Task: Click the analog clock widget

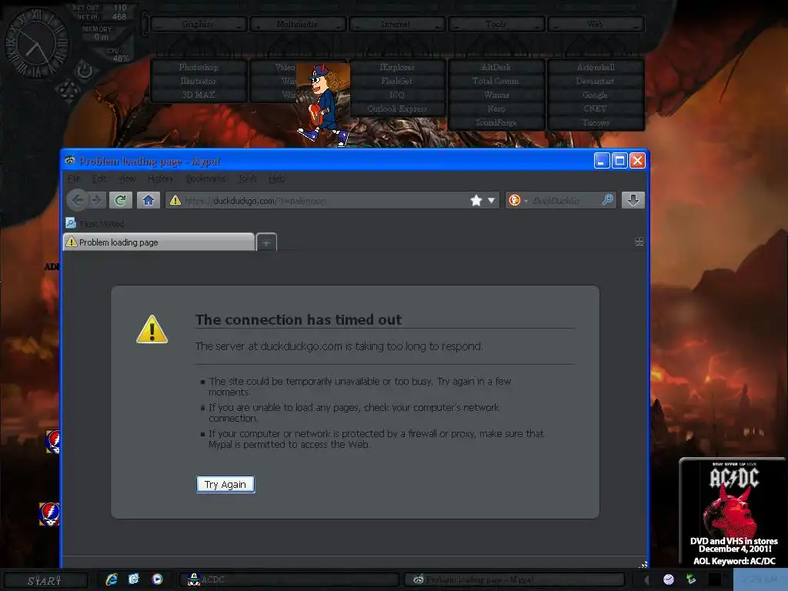Action: point(36,44)
